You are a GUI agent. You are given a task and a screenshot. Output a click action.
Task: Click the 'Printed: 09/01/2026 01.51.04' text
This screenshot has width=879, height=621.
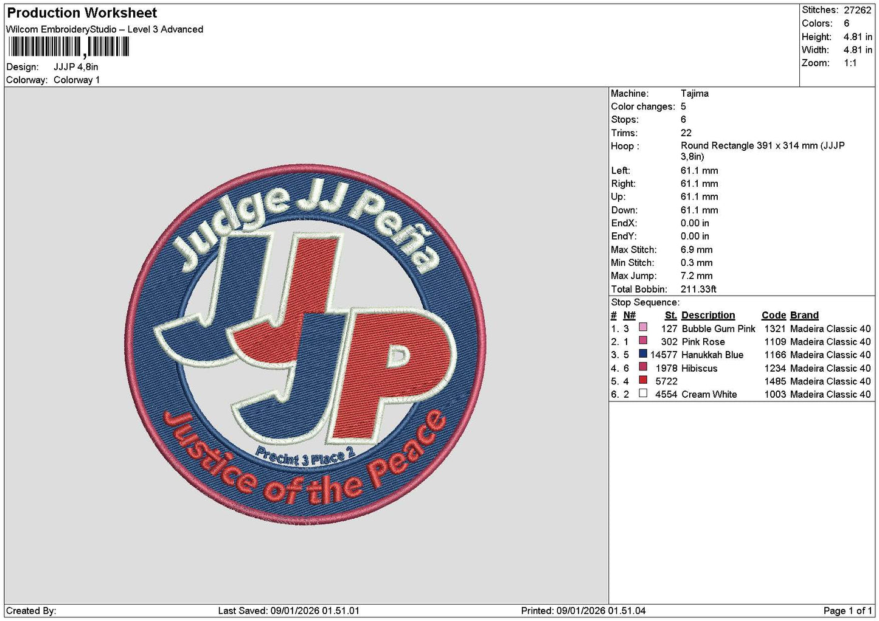[x=583, y=611]
